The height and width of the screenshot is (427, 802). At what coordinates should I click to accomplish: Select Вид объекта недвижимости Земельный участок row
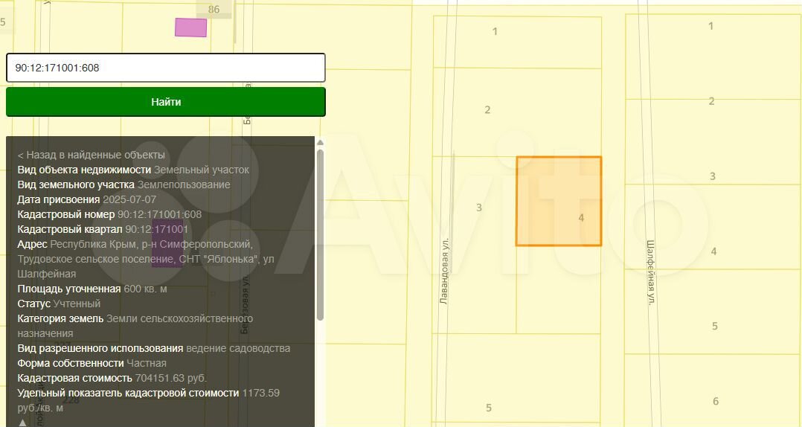[133, 170]
